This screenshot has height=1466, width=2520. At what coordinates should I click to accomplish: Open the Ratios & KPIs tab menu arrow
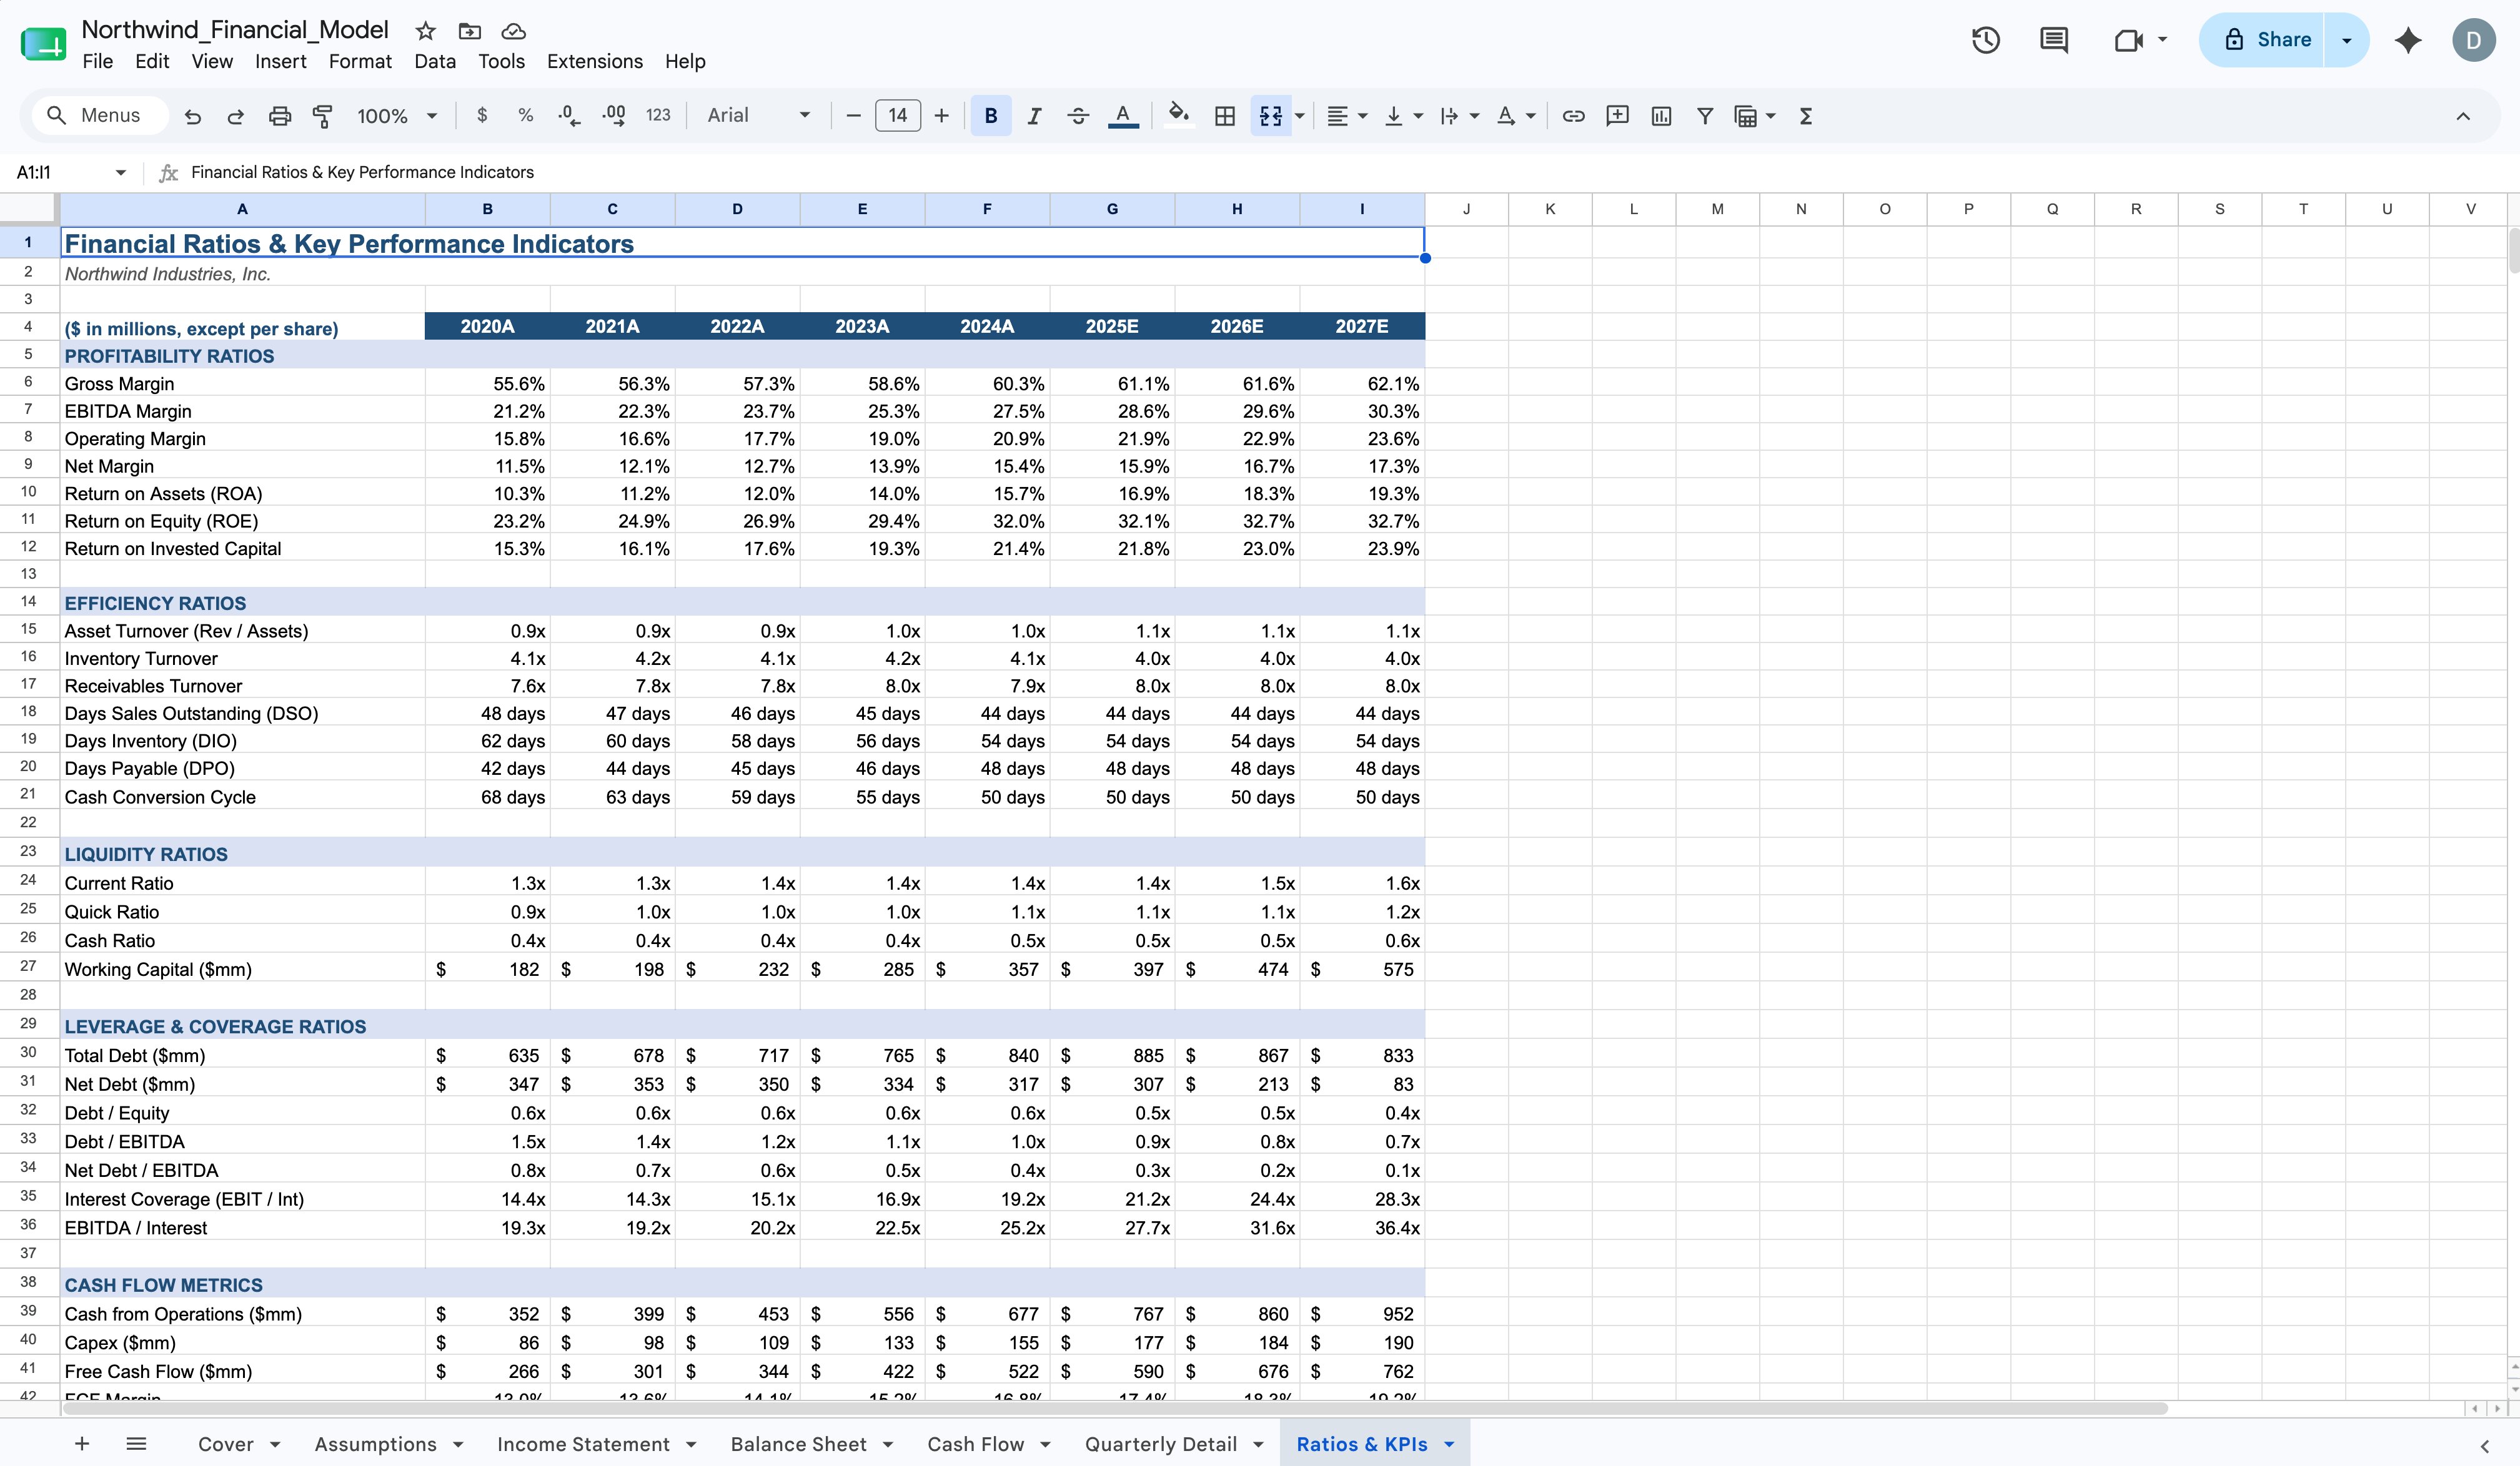click(x=1449, y=1444)
